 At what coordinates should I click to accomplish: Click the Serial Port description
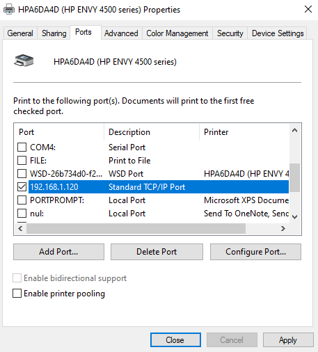point(127,147)
